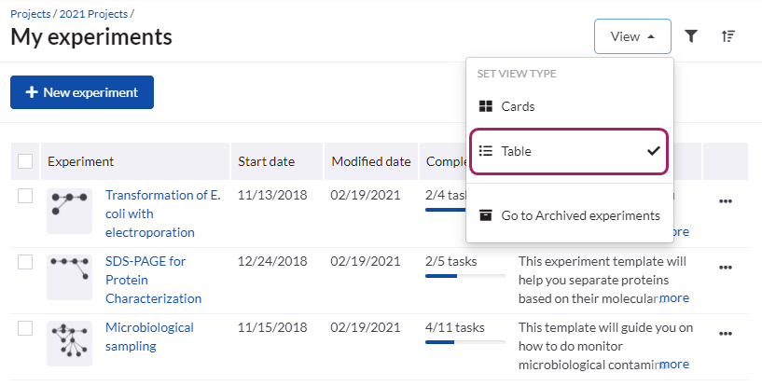This screenshot has height=386, width=762.
Task: Open three-dot menu for SDS-PAGE experiment
Action: pyautogui.click(x=726, y=268)
